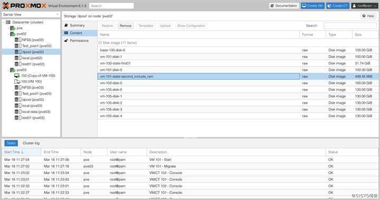Select the pve02 node icon
Screen dimensions: 380x200
[x=13, y=34]
